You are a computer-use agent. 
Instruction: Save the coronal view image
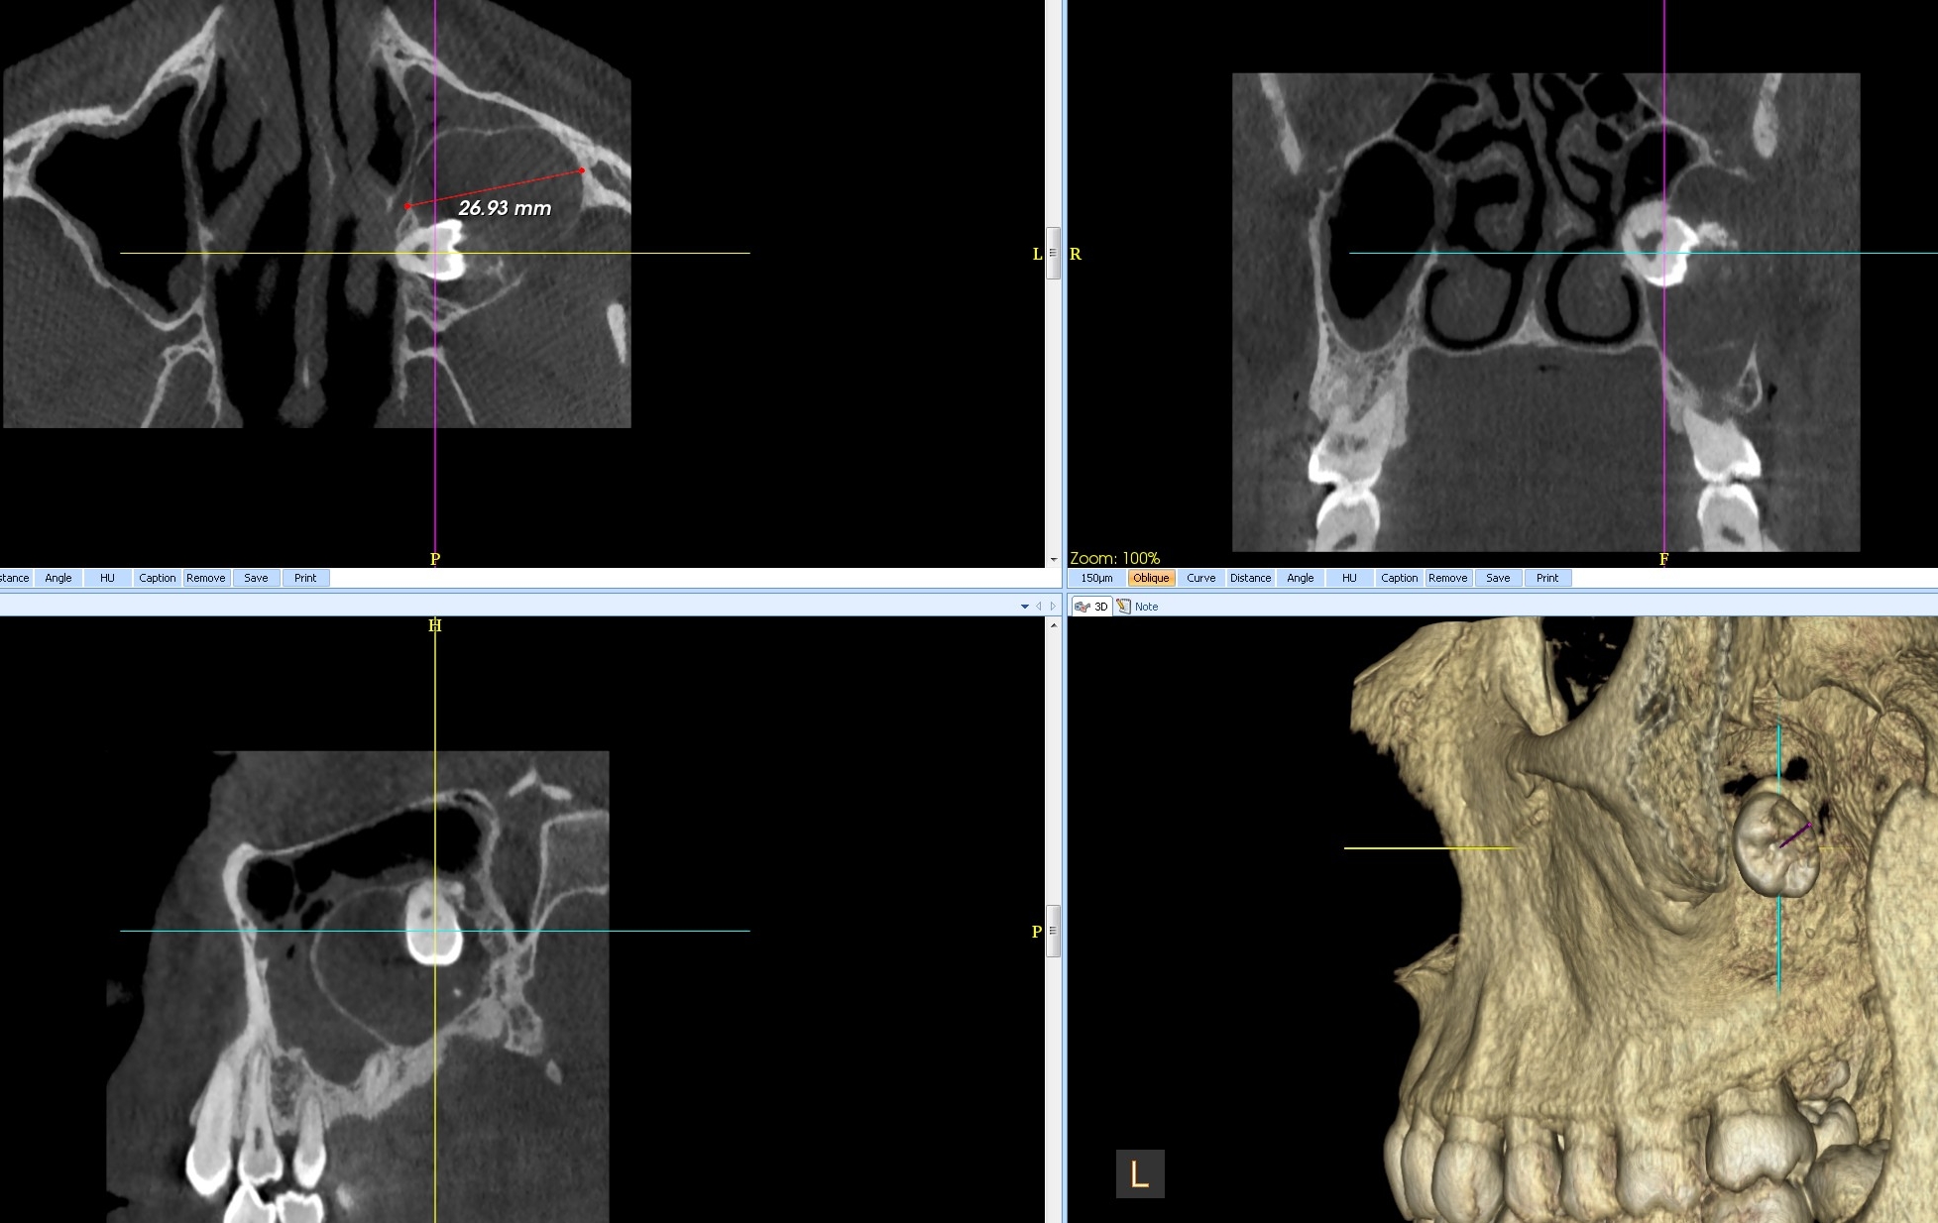pyautogui.click(x=1498, y=578)
